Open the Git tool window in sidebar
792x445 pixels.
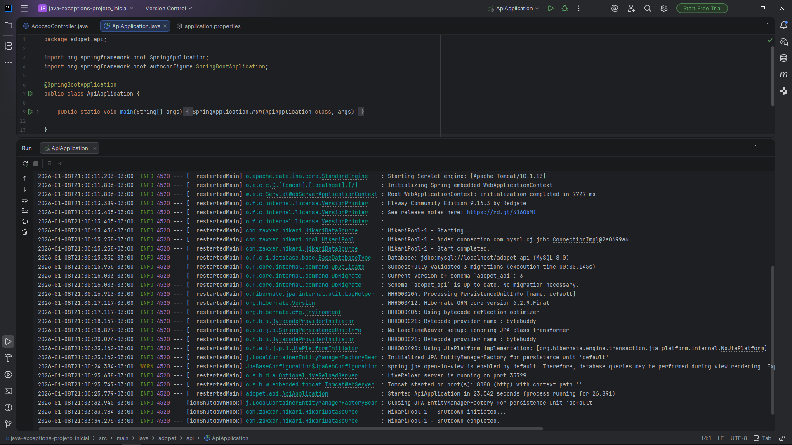coord(8,424)
